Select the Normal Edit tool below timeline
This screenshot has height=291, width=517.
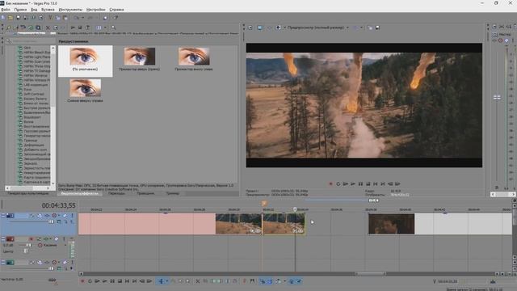point(161,281)
